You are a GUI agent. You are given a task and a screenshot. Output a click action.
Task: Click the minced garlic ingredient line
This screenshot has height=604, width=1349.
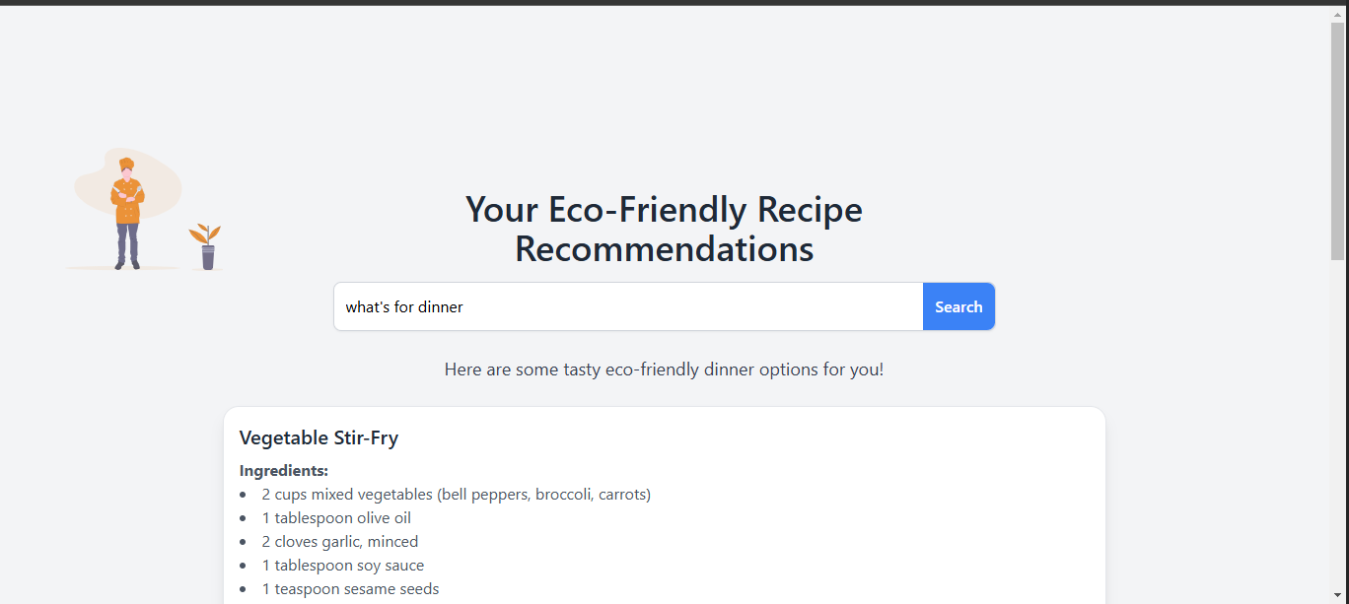(339, 541)
